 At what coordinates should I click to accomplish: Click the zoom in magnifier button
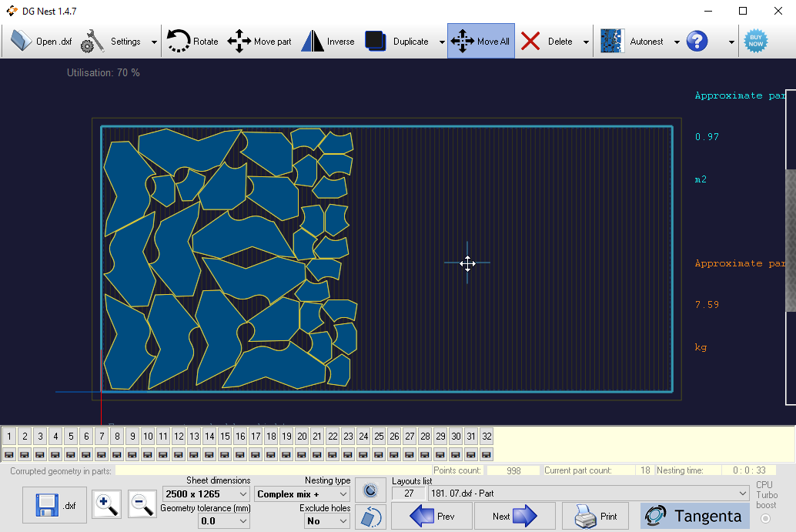point(106,504)
